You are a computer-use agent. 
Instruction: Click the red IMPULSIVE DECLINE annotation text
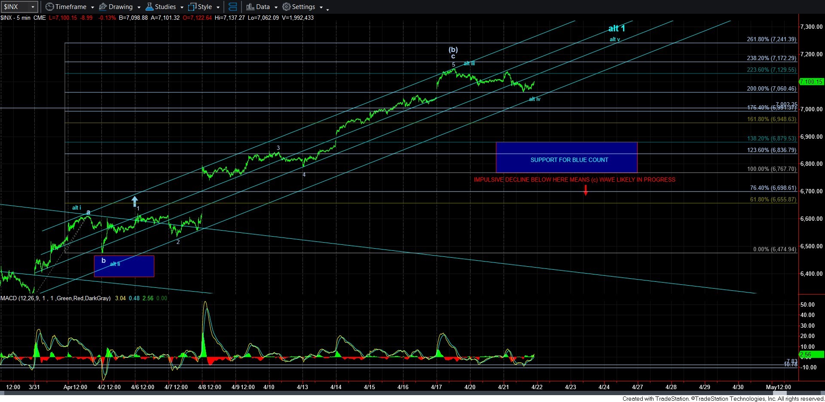(574, 180)
